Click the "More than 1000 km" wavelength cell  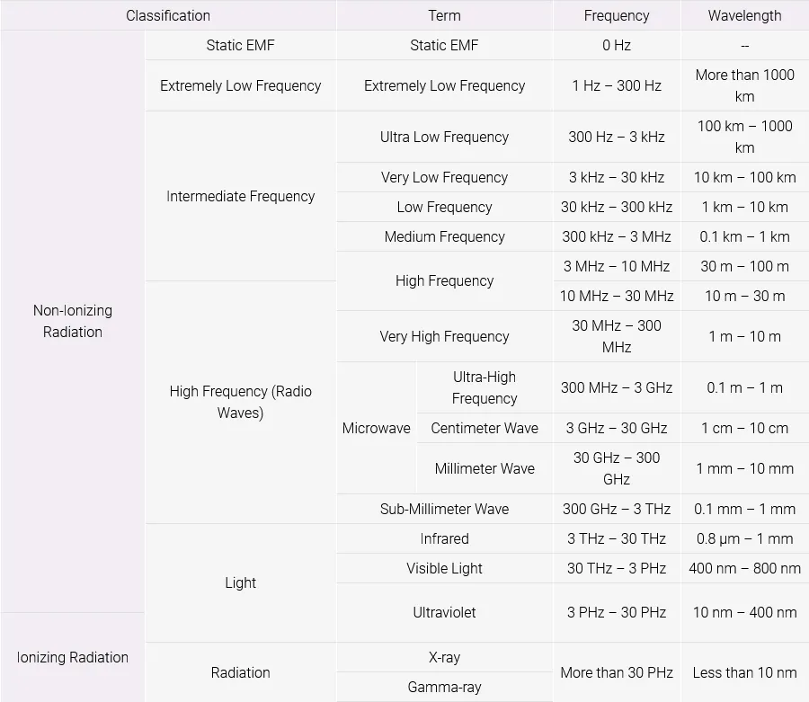(x=744, y=85)
